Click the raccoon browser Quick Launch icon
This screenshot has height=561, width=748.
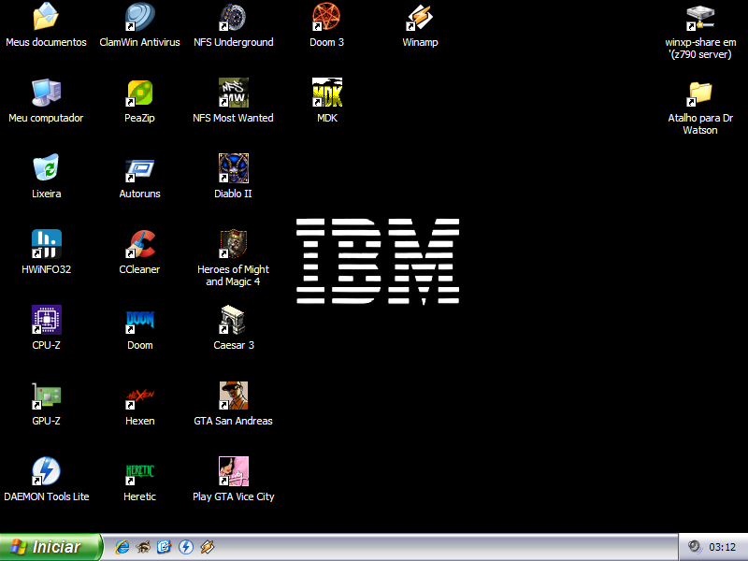[x=143, y=547]
